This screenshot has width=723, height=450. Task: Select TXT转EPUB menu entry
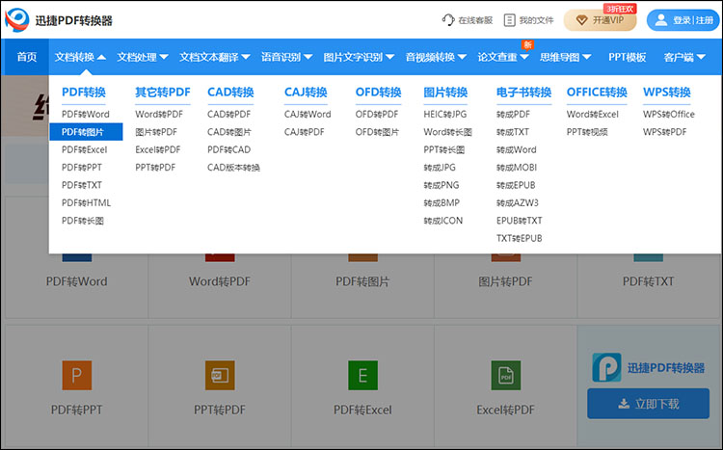519,238
